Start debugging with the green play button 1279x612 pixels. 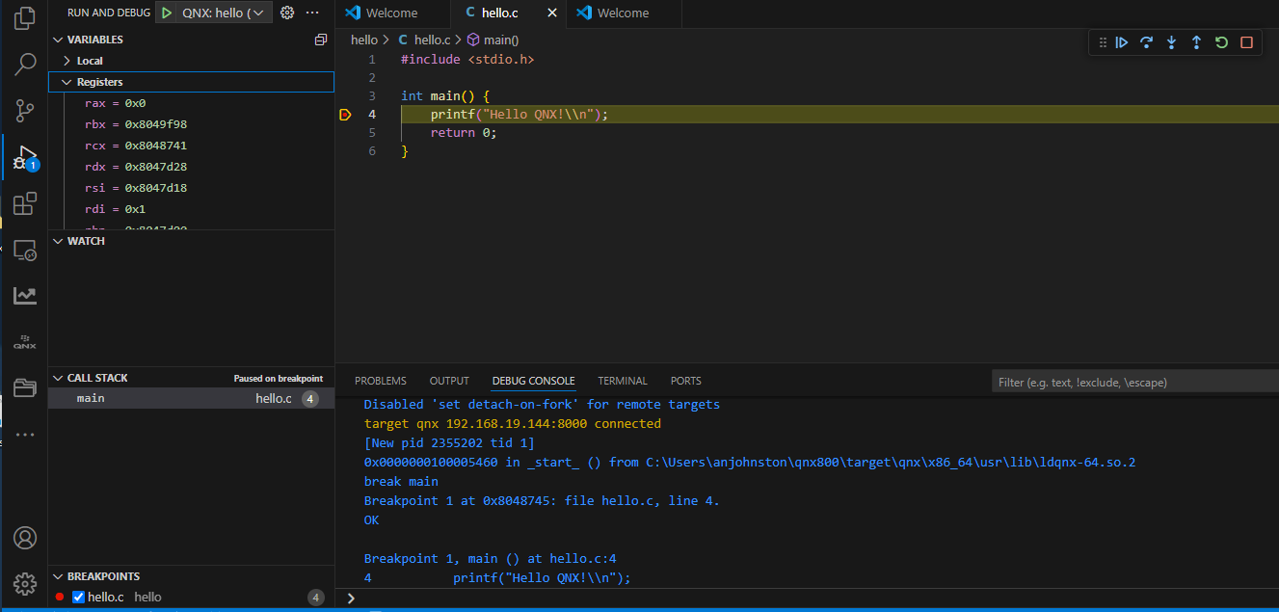(167, 13)
